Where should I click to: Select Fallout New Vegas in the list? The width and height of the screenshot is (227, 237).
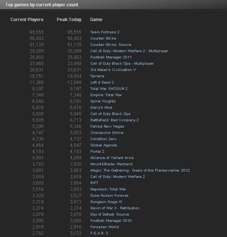coord(107,126)
